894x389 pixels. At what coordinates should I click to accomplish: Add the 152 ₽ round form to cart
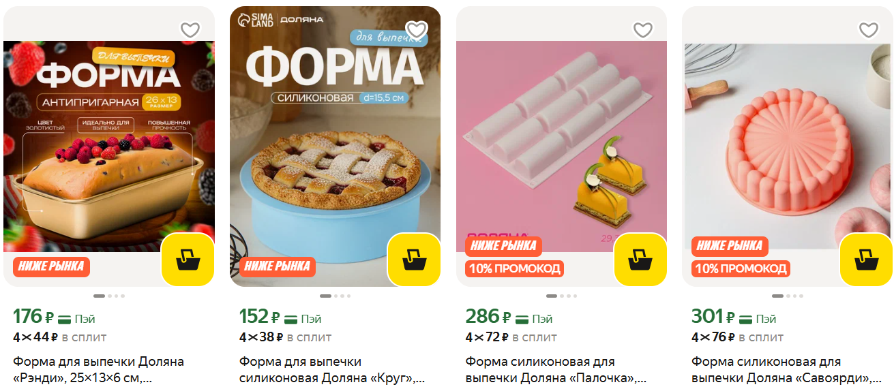pyautogui.click(x=414, y=260)
